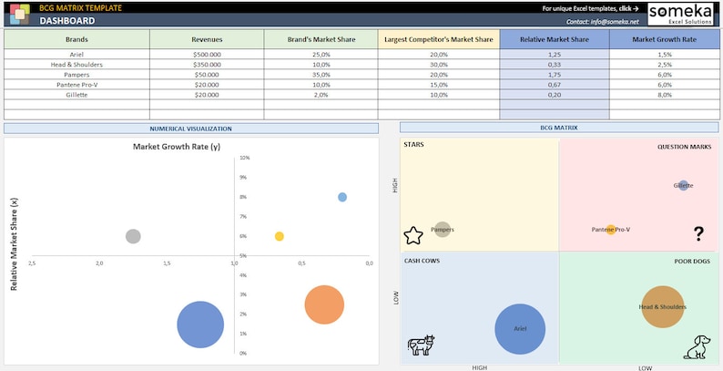Click the star icon in Stars quadrant
Screen dimensions: 723x371
pos(413,235)
